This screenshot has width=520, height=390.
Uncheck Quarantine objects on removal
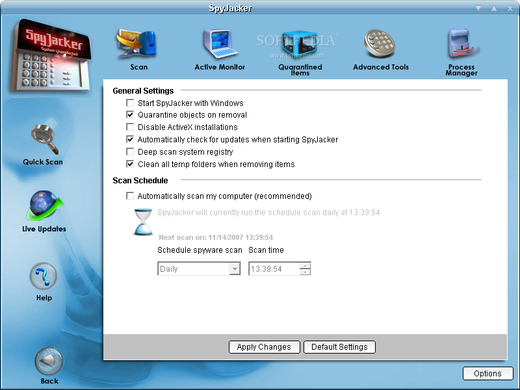point(130,115)
